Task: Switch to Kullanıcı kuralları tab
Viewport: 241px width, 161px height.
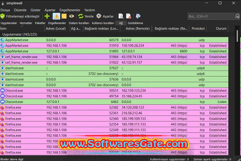Action: coord(103,23)
